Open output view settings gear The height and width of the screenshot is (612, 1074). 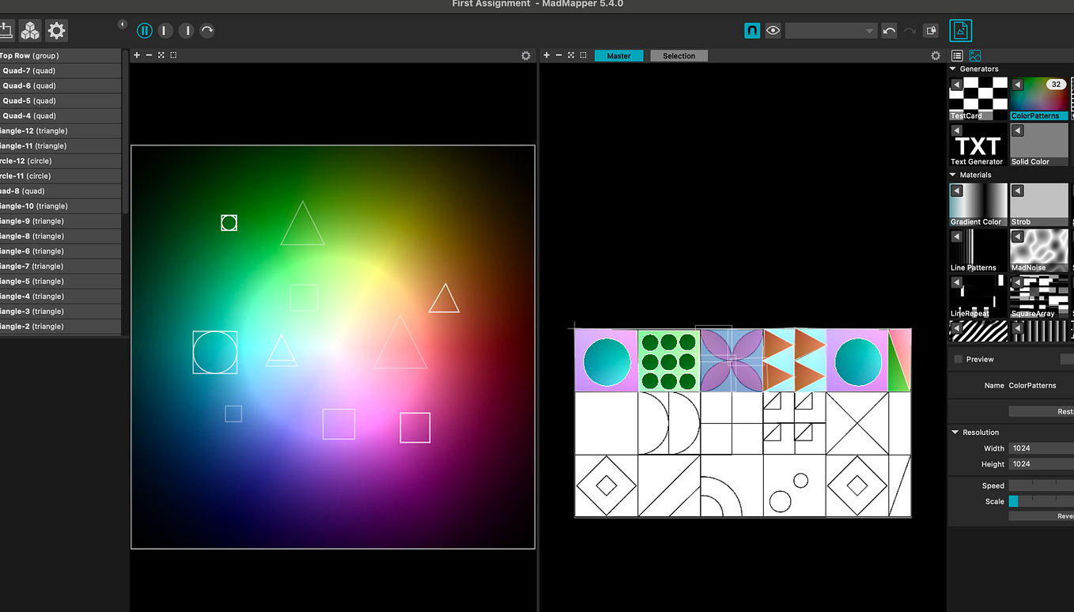936,55
